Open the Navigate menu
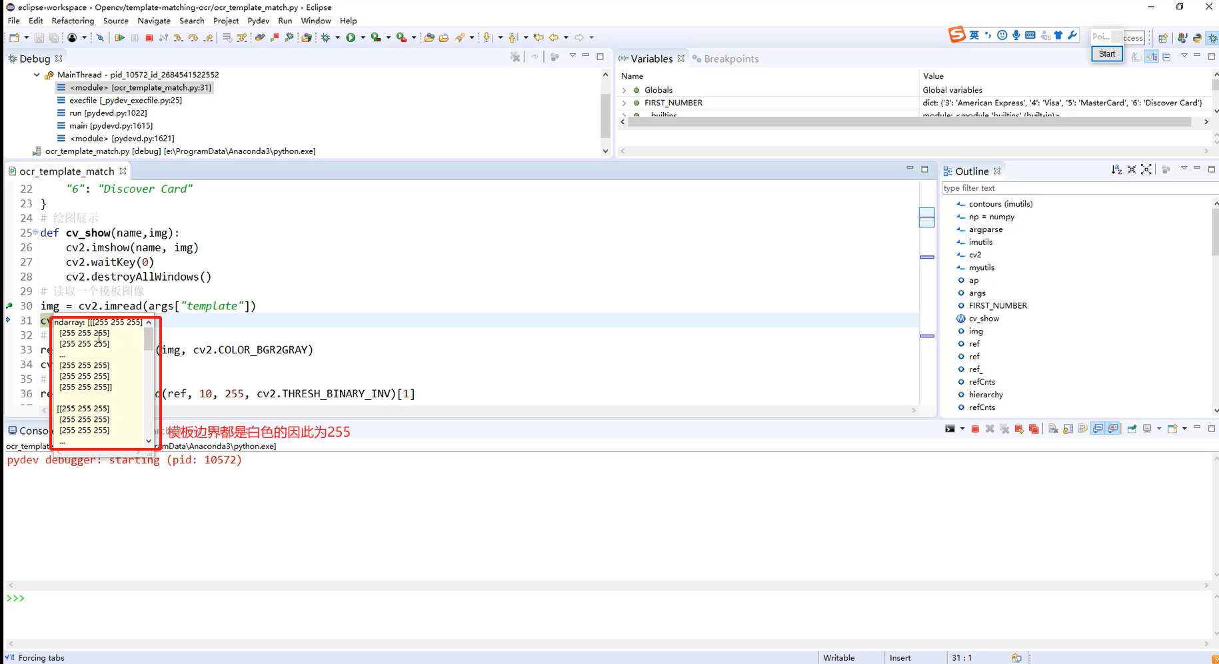Viewport: 1219px width, 664px height. [x=154, y=21]
